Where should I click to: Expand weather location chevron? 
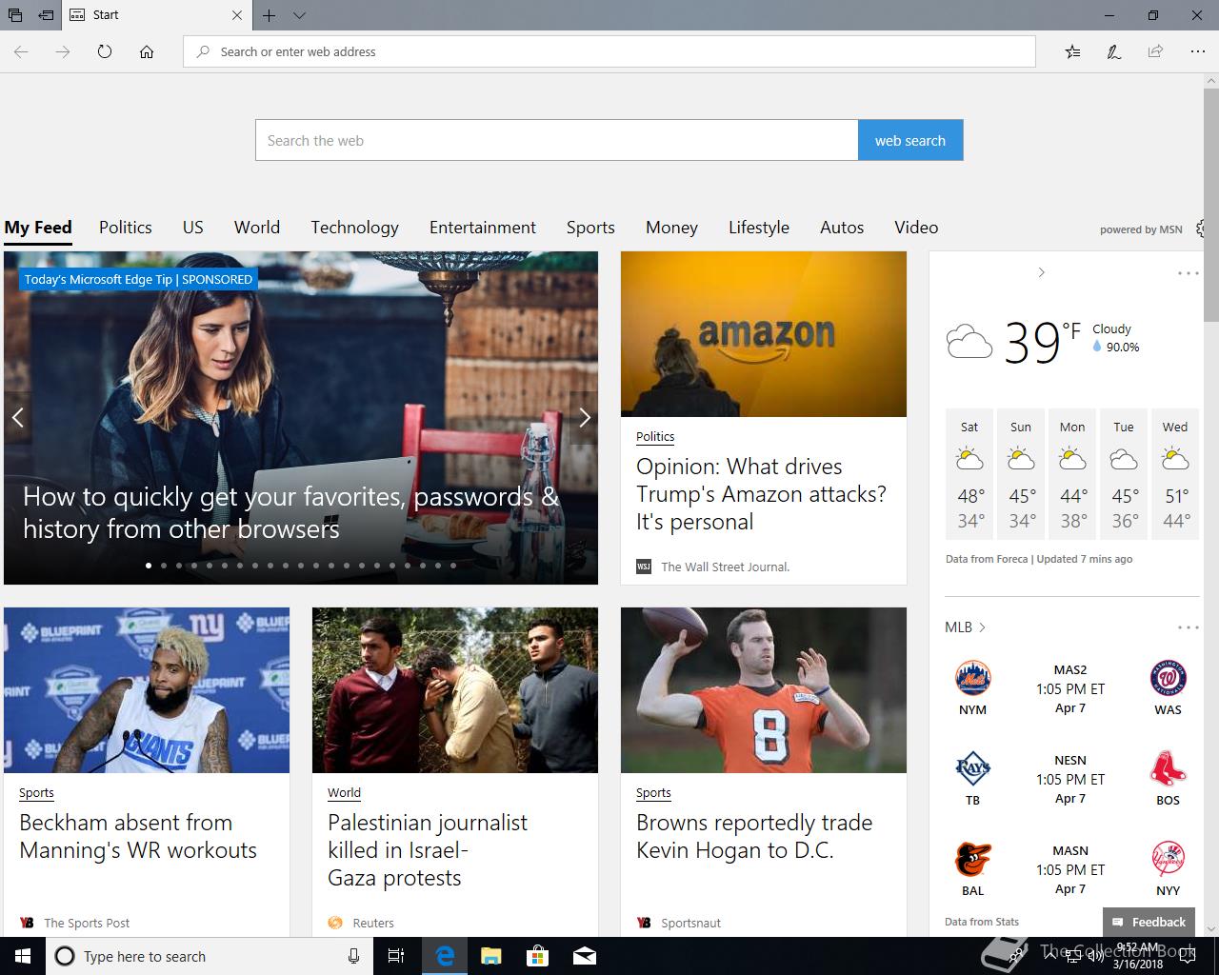coord(1041,272)
